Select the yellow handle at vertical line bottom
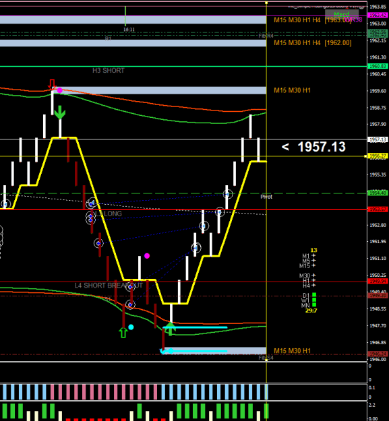Screen dimensions: 389x421 [266, 360]
